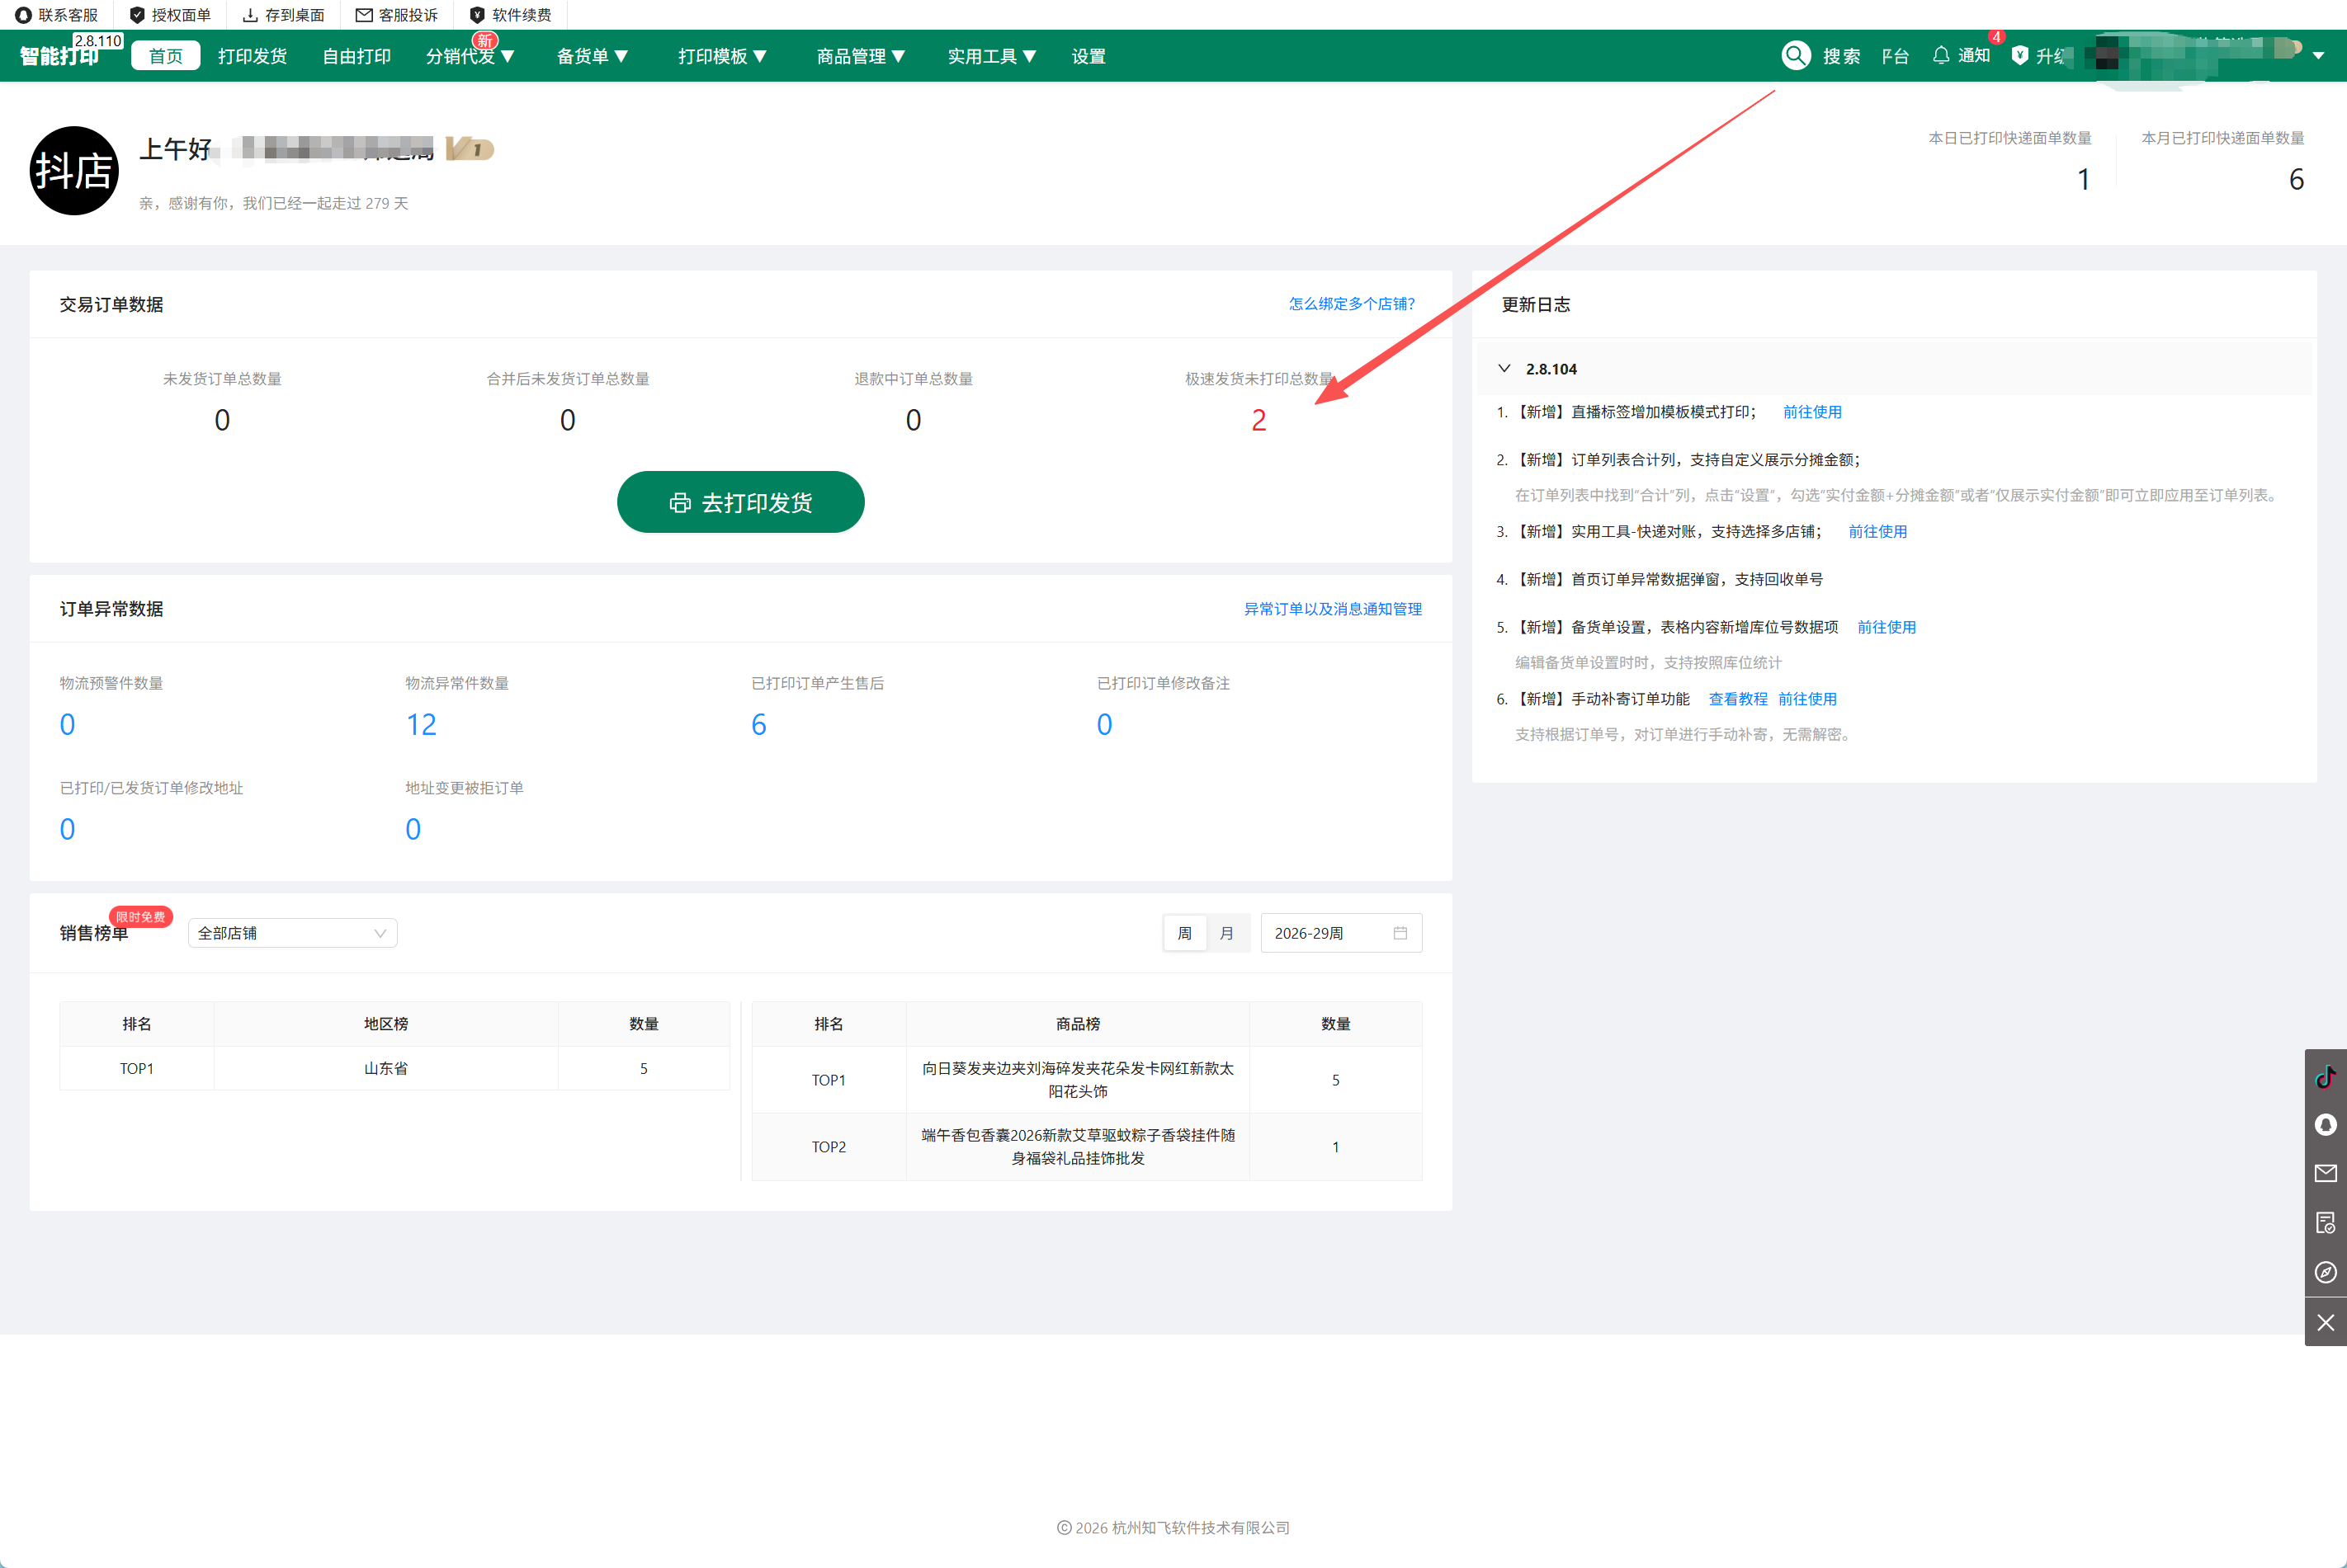Click the 存到桌面 download icon
Image resolution: width=2347 pixels, height=1568 pixels.
click(x=250, y=15)
